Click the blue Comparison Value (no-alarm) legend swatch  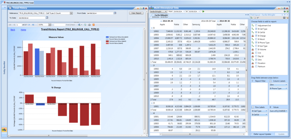[x=107, y=37]
